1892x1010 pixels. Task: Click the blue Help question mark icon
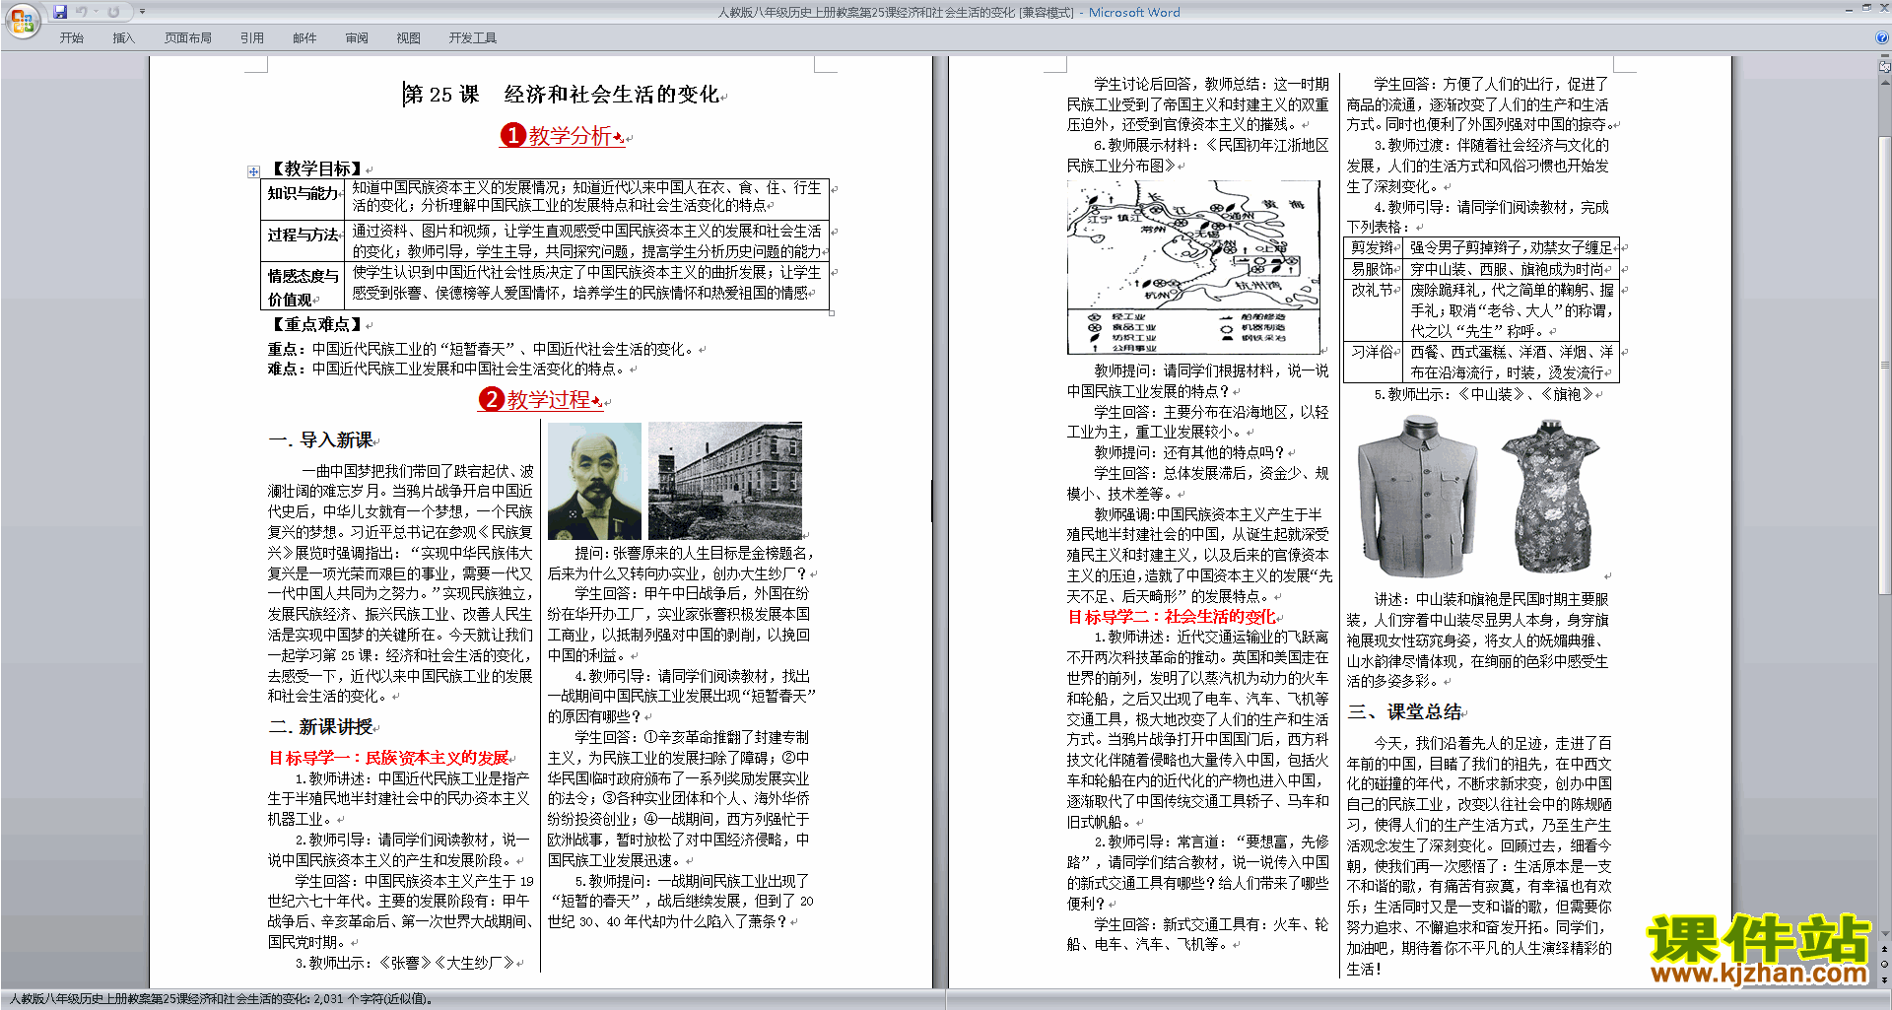point(1882,37)
